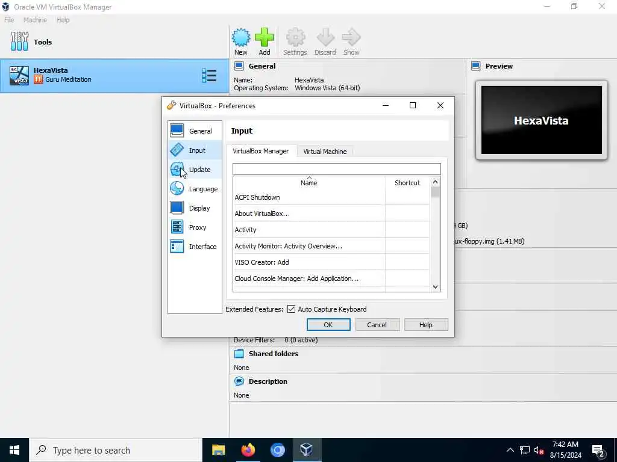Sort shortcuts list by Name column
Screen dimensions: 617x462
point(309,183)
